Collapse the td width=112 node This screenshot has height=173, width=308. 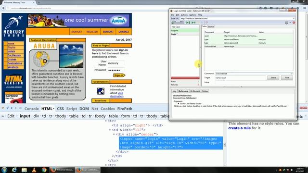[x=110, y=130]
